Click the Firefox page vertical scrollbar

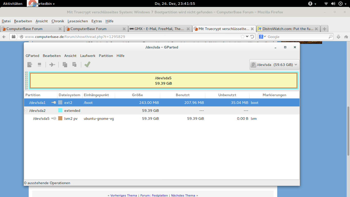click(x=348, y=131)
